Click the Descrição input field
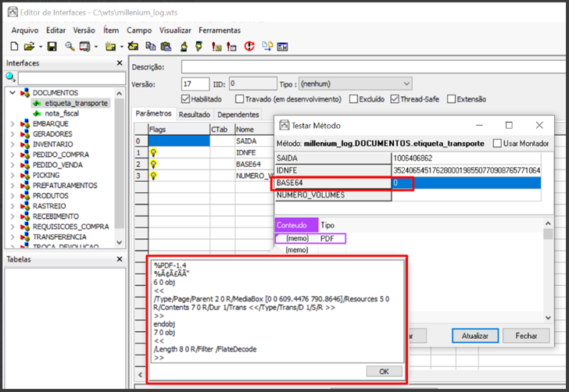This screenshot has width=569, height=392. (374, 67)
